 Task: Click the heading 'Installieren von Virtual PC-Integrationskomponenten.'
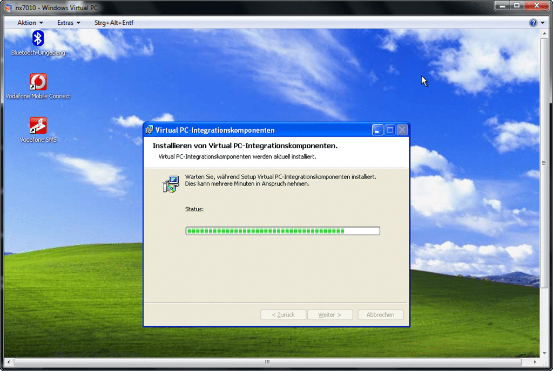pos(245,146)
